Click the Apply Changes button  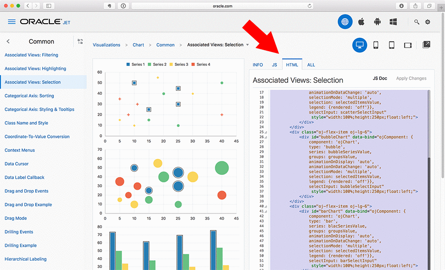coord(411,78)
